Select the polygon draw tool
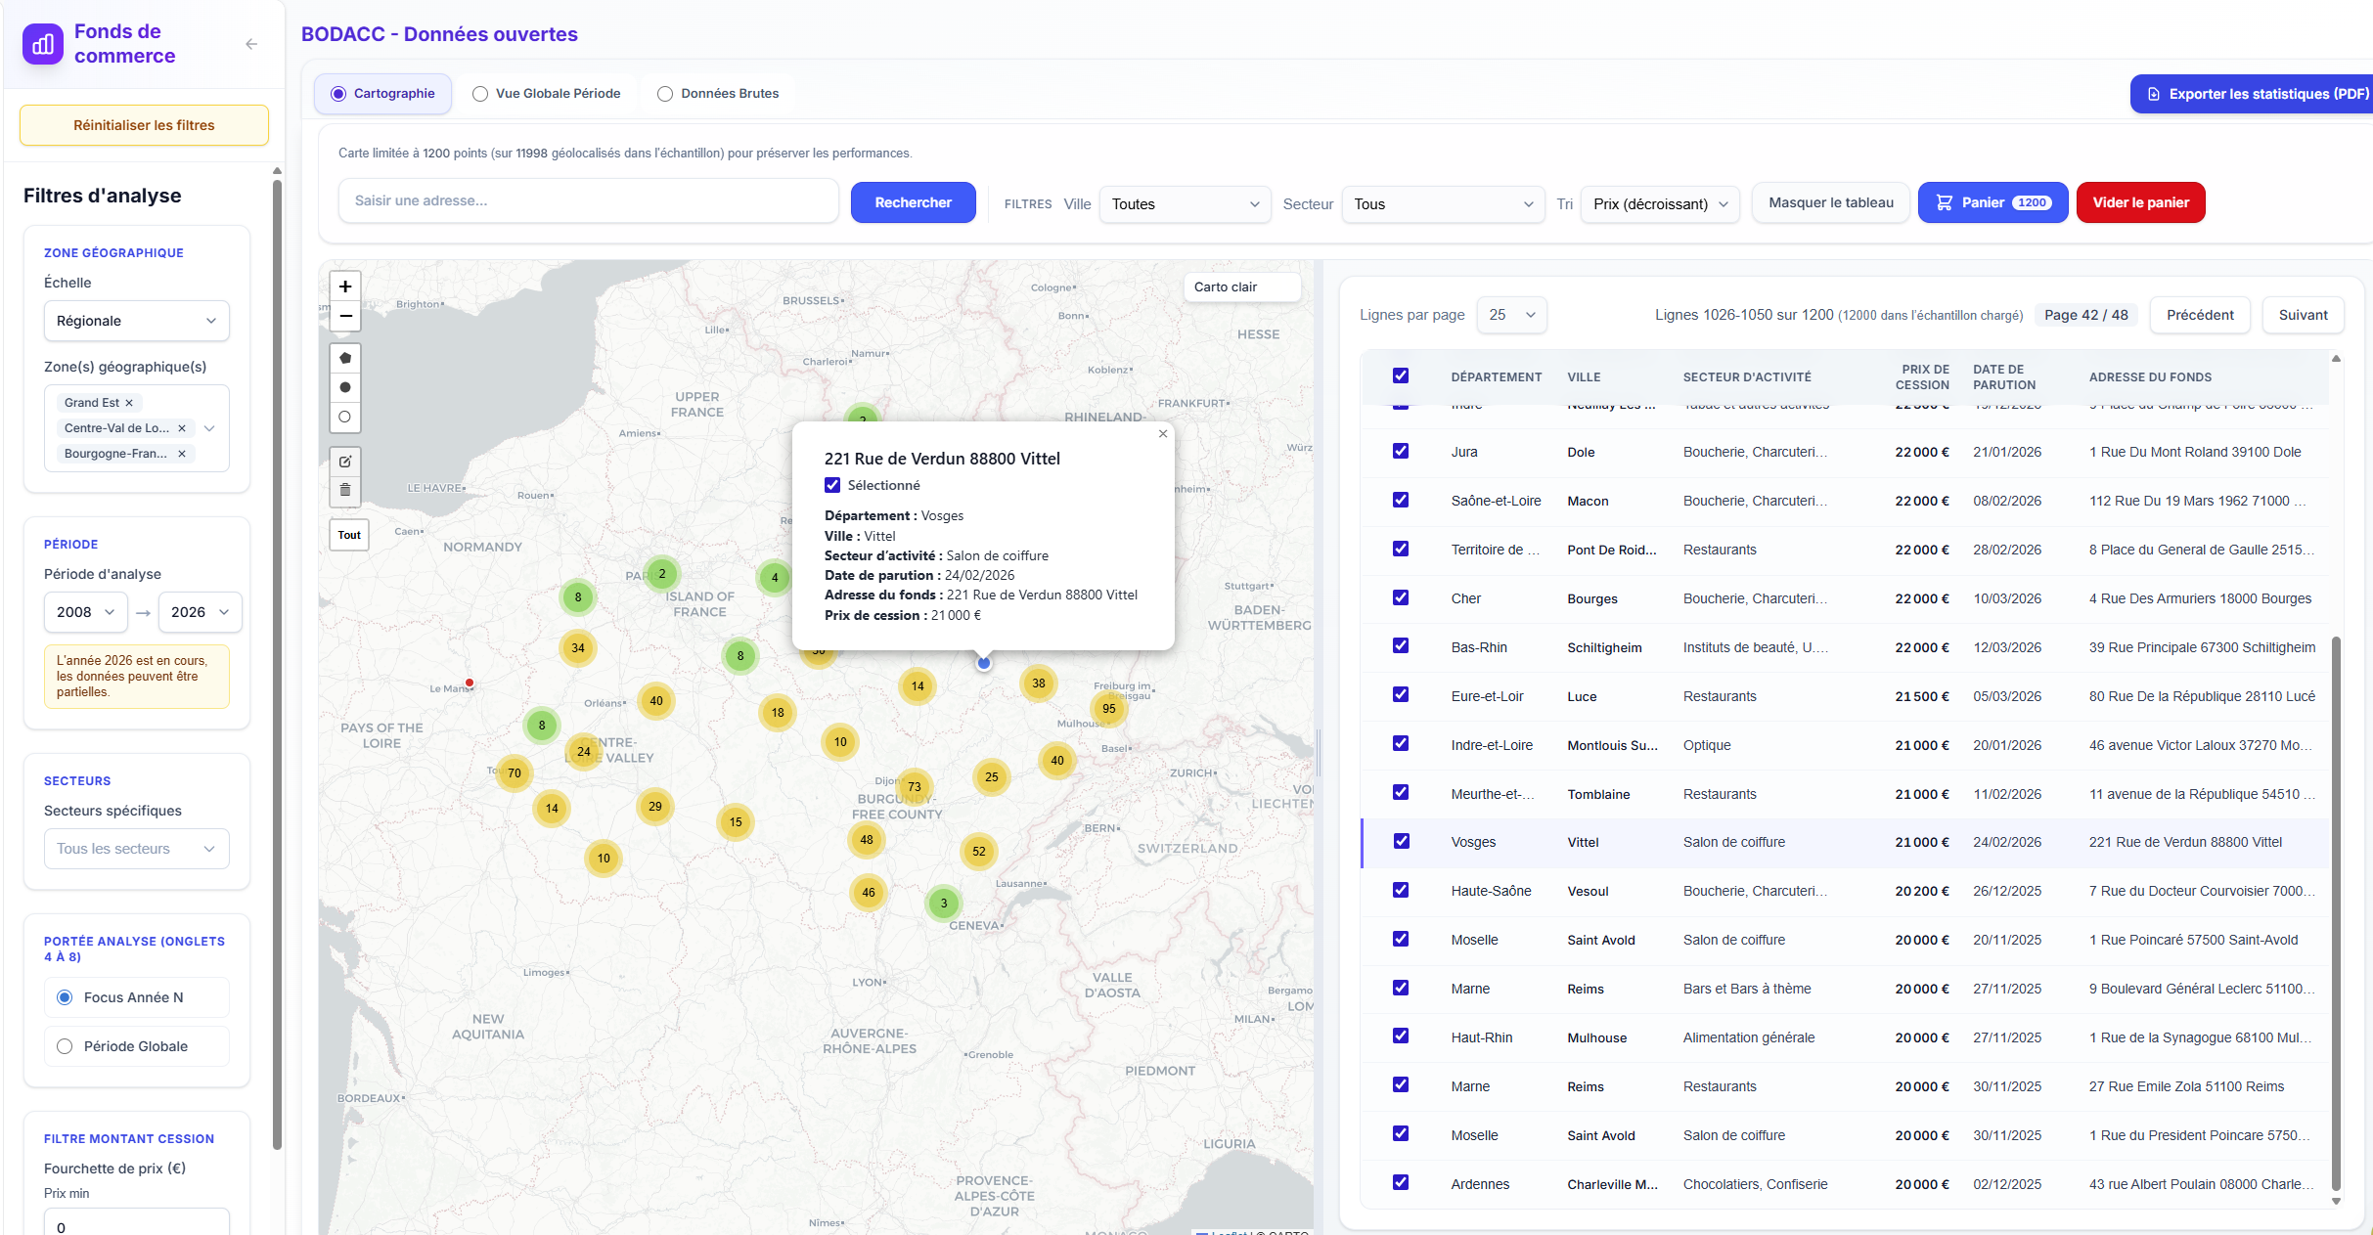The width and height of the screenshot is (2373, 1235). point(345,358)
